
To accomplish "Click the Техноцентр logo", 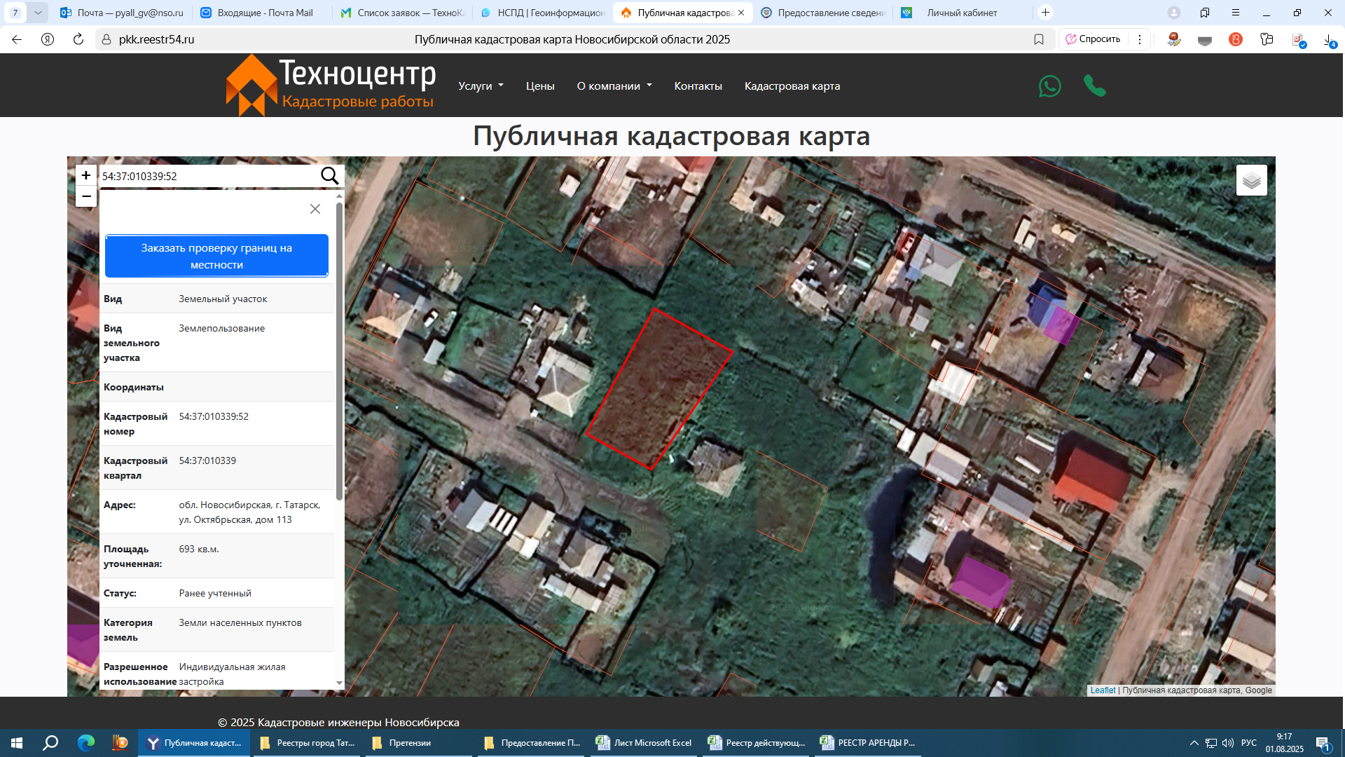I will click(331, 86).
